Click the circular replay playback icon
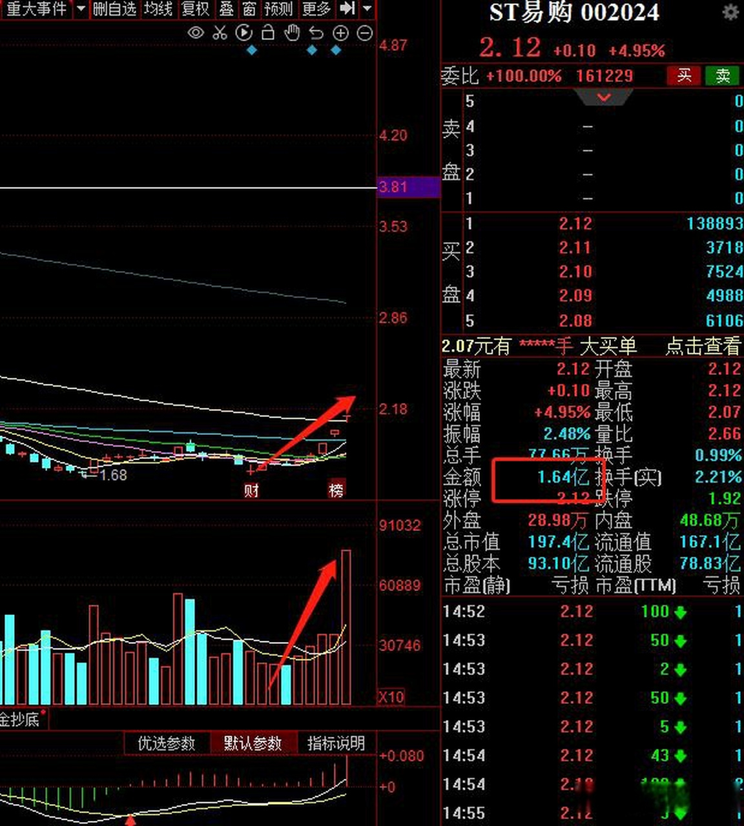744x826 pixels. point(243,33)
